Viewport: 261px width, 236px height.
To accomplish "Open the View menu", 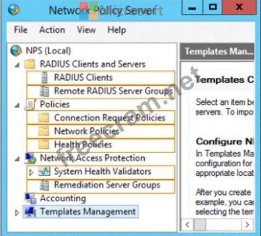I will (87, 30).
